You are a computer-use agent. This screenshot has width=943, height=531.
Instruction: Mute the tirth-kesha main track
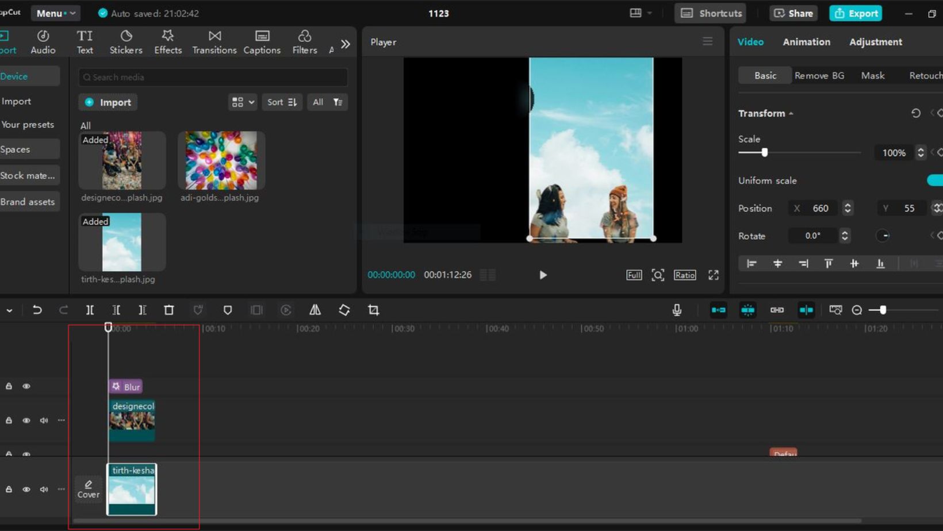pos(44,490)
